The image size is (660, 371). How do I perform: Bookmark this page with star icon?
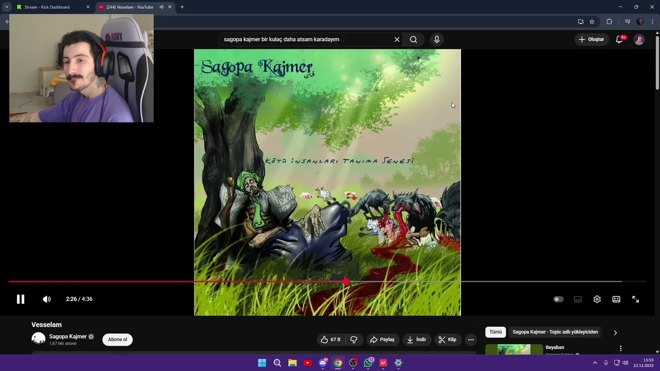point(592,22)
